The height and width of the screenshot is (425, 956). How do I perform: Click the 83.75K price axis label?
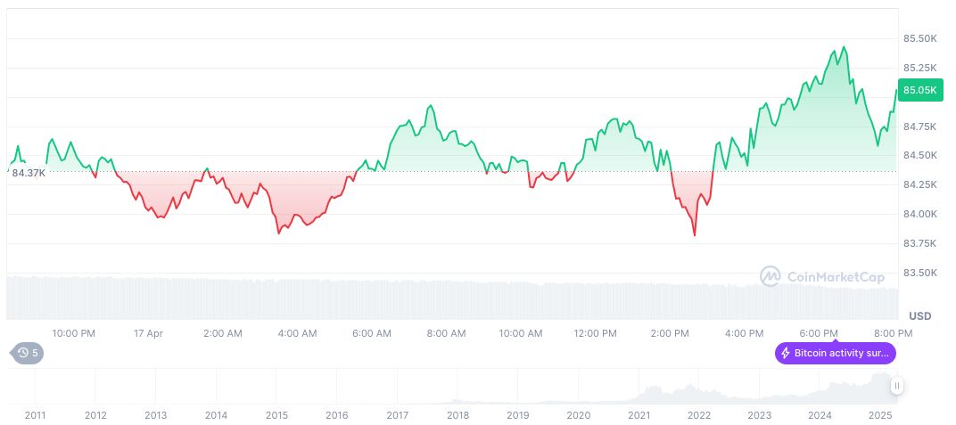point(919,243)
